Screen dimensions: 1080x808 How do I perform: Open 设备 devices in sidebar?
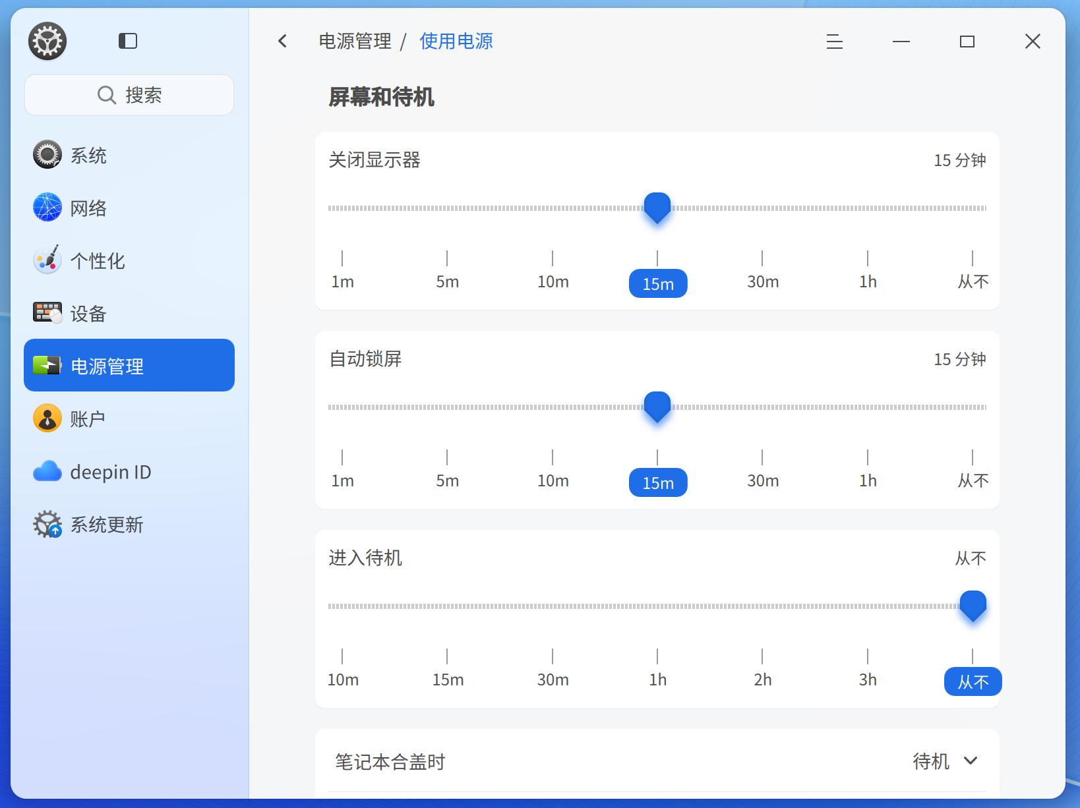coord(129,313)
